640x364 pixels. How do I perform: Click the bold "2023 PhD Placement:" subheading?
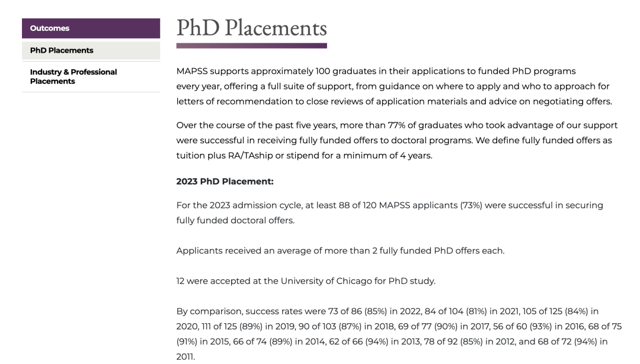(x=225, y=182)
